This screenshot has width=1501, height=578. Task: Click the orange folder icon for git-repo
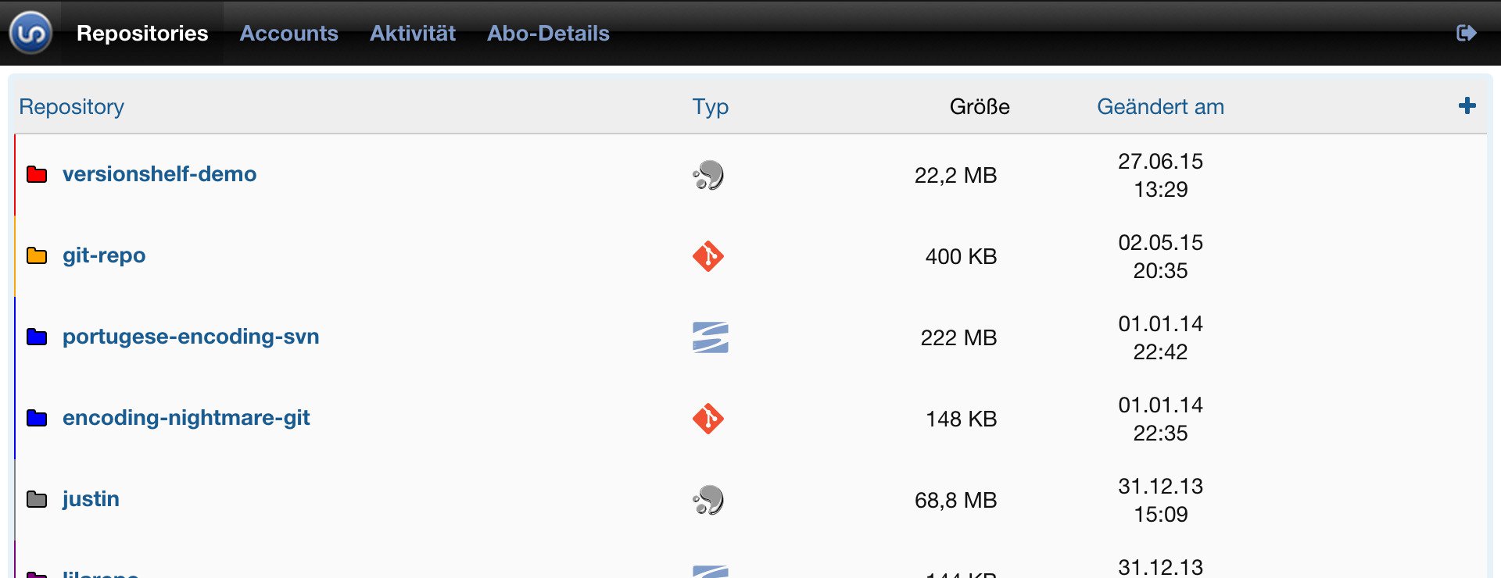(x=37, y=255)
